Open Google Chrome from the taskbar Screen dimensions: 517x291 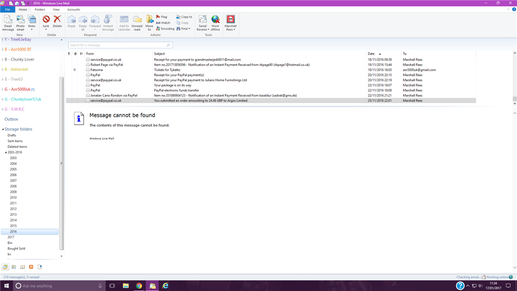point(139,286)
